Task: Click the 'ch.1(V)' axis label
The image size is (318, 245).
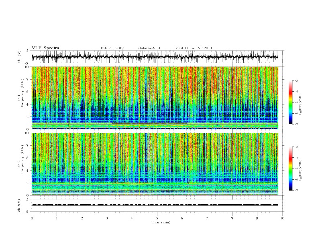Action: click(19, 57)
